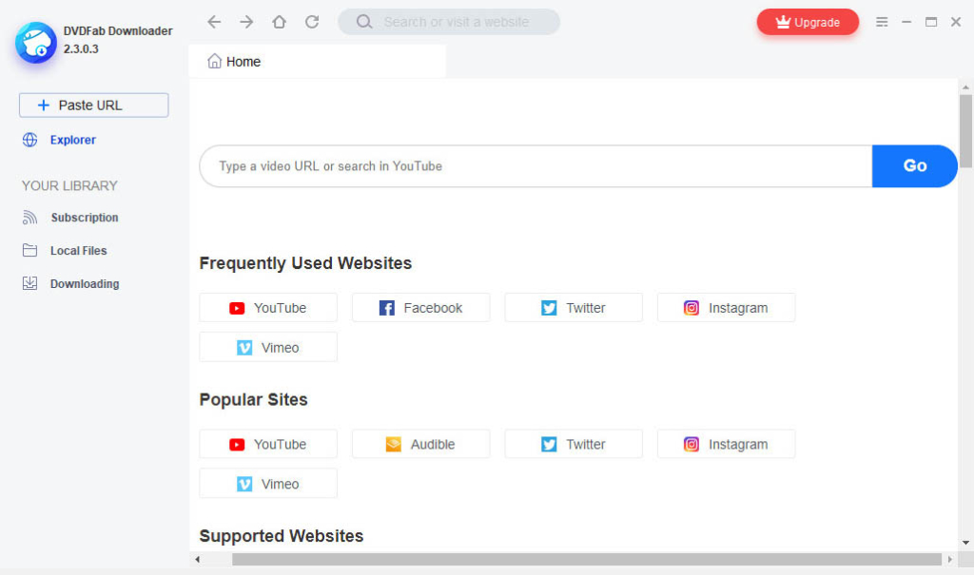
Task: Click the vertical scrollbar thumb
Action: tap(965, 131)
